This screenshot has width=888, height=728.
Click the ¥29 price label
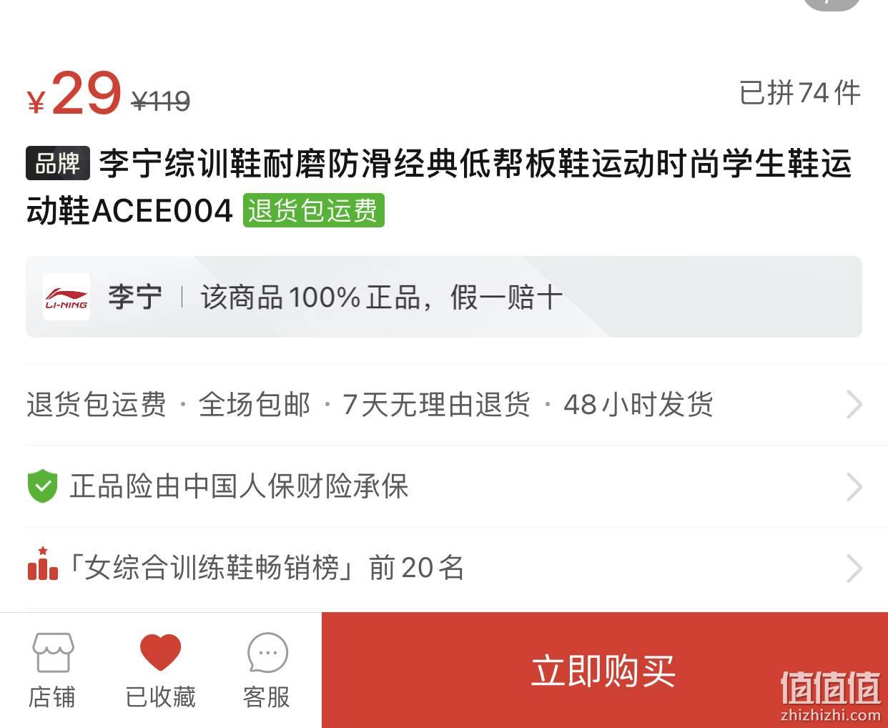tap(74, 94)
